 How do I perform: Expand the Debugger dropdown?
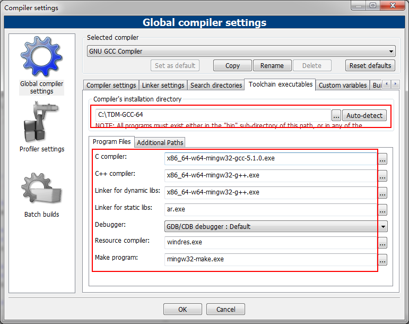[x=383, y=226]
